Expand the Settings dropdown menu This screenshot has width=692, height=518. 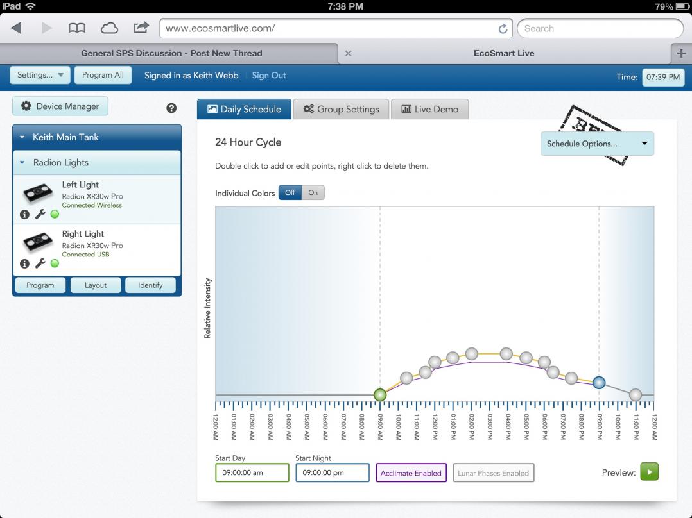40,75
